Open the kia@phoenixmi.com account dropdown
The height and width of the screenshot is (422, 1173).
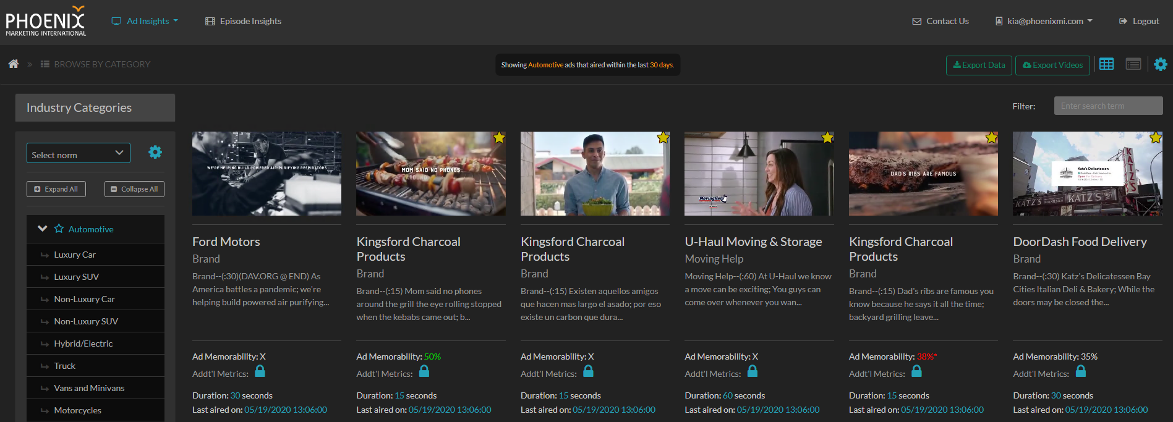pyautogui.click(x=1044, y=21)
